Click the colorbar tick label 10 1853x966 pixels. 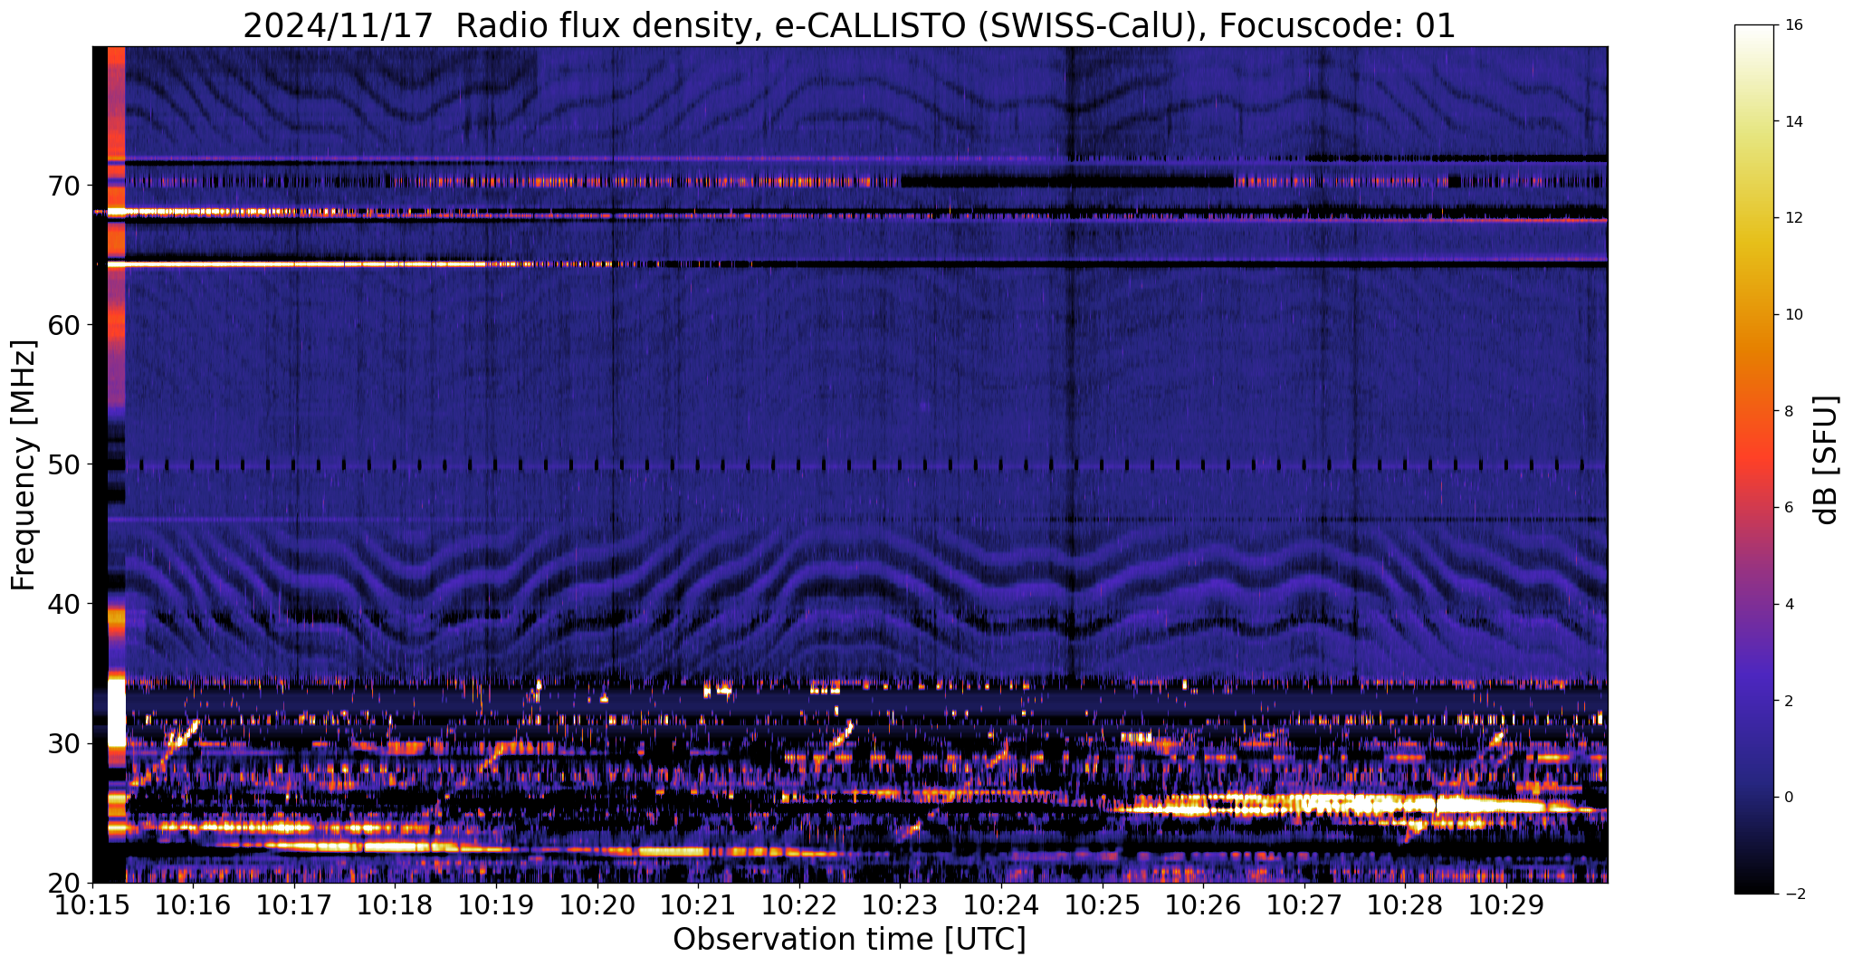click(x=1794, y=315)
